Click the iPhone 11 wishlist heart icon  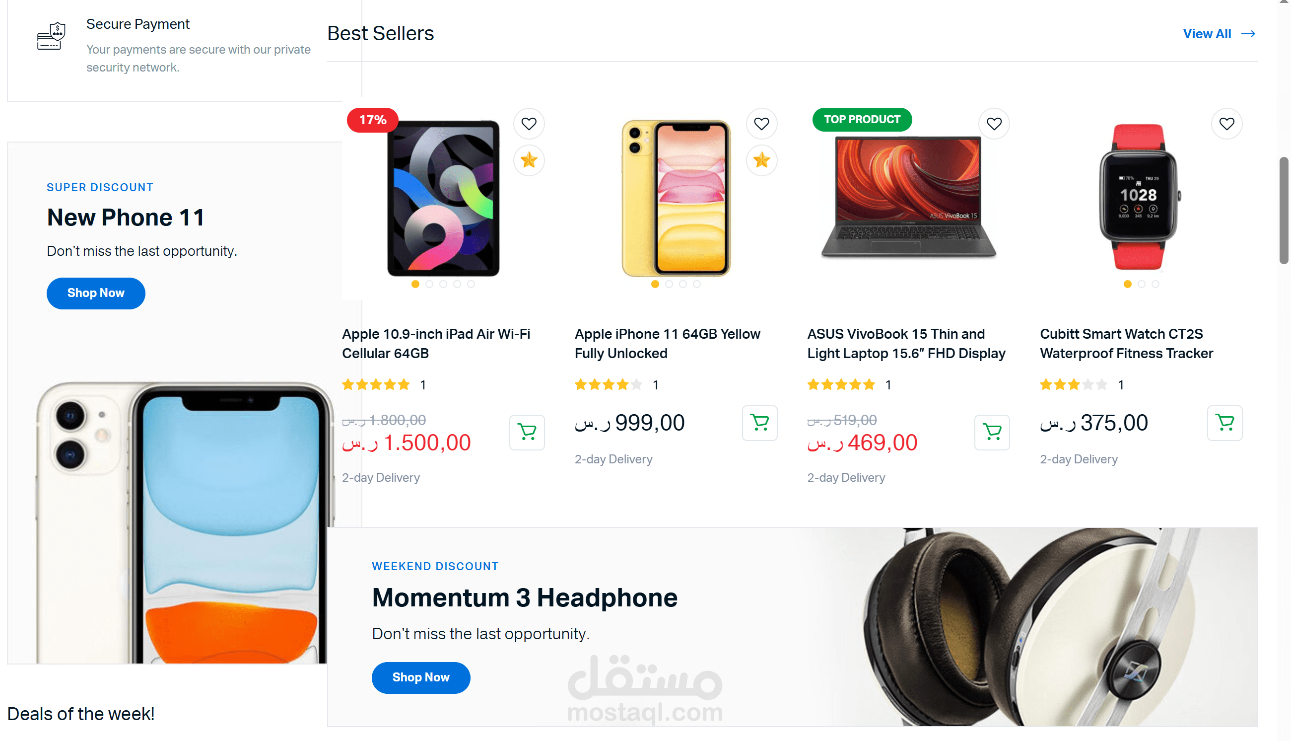[761, 124]
